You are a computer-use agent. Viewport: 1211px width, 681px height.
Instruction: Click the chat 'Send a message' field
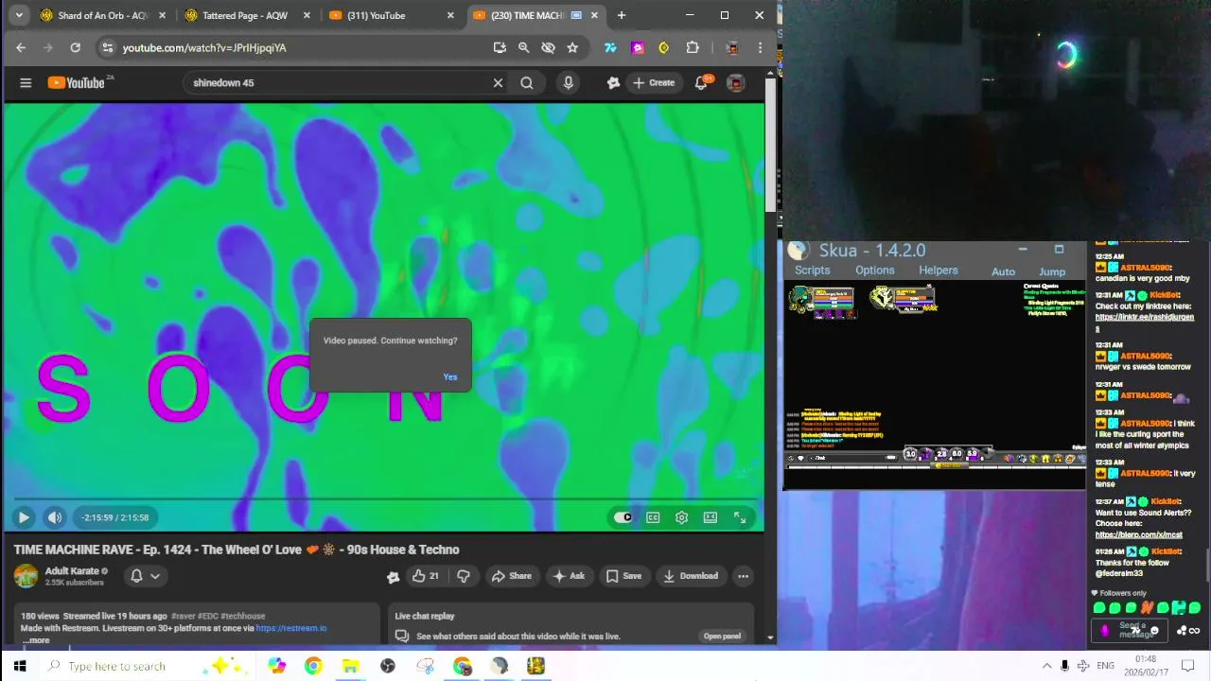tap(1131, 631)
